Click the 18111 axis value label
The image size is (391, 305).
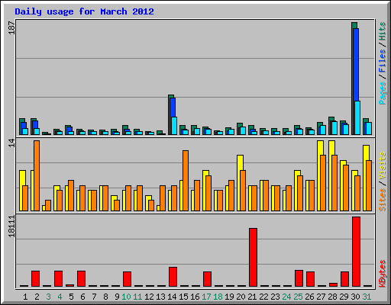pyautogui.click(x=11, y=226)
